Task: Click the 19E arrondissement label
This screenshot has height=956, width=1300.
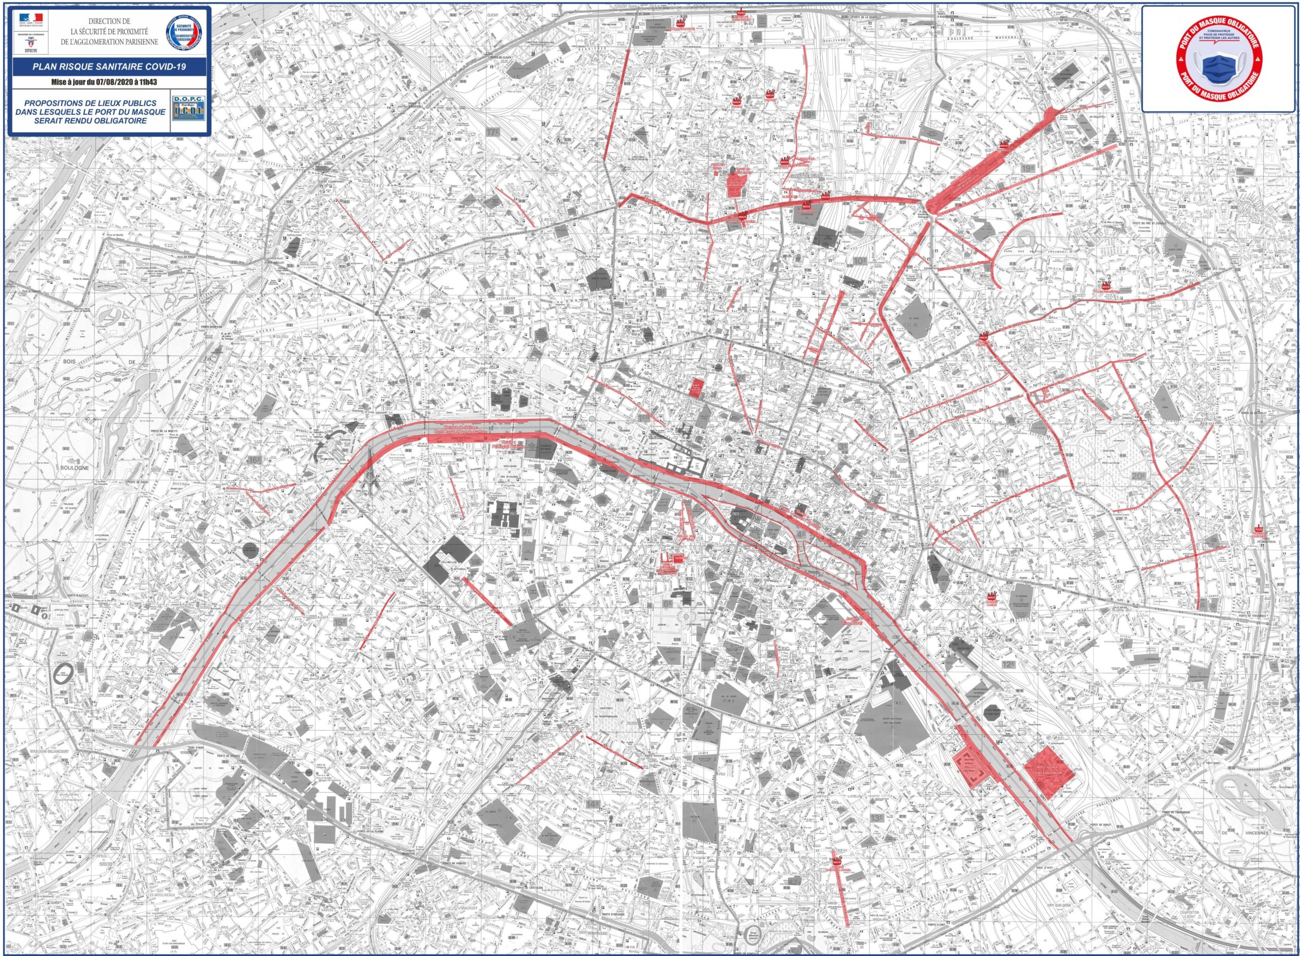Action: click(x=1028, y=168)
